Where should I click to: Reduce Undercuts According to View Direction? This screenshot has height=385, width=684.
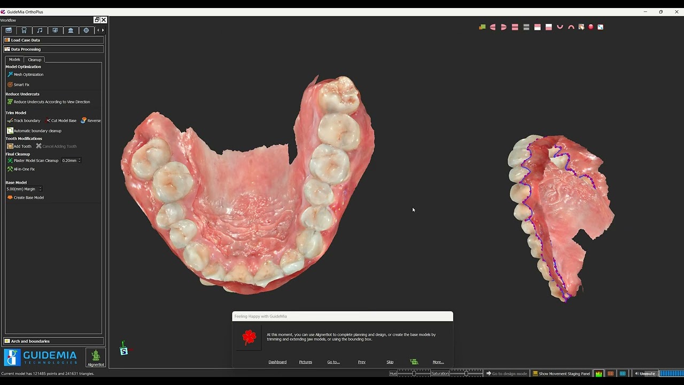click(x=48, y=102)
